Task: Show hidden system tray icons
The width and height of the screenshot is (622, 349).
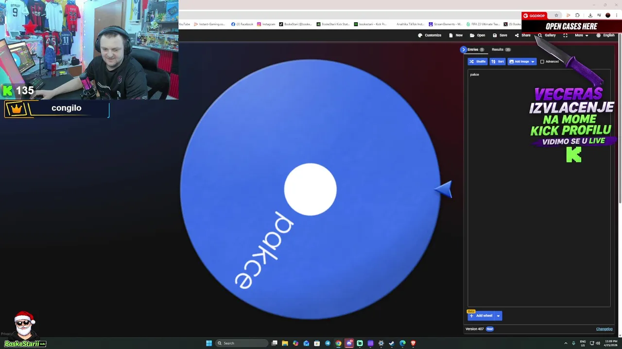Action: point(566,343)
